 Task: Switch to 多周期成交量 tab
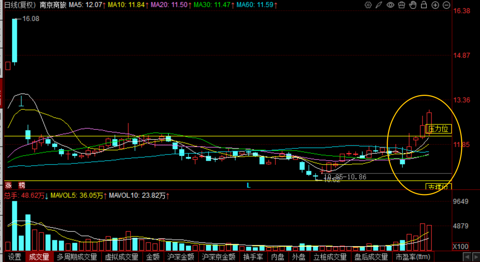(77, 257)
